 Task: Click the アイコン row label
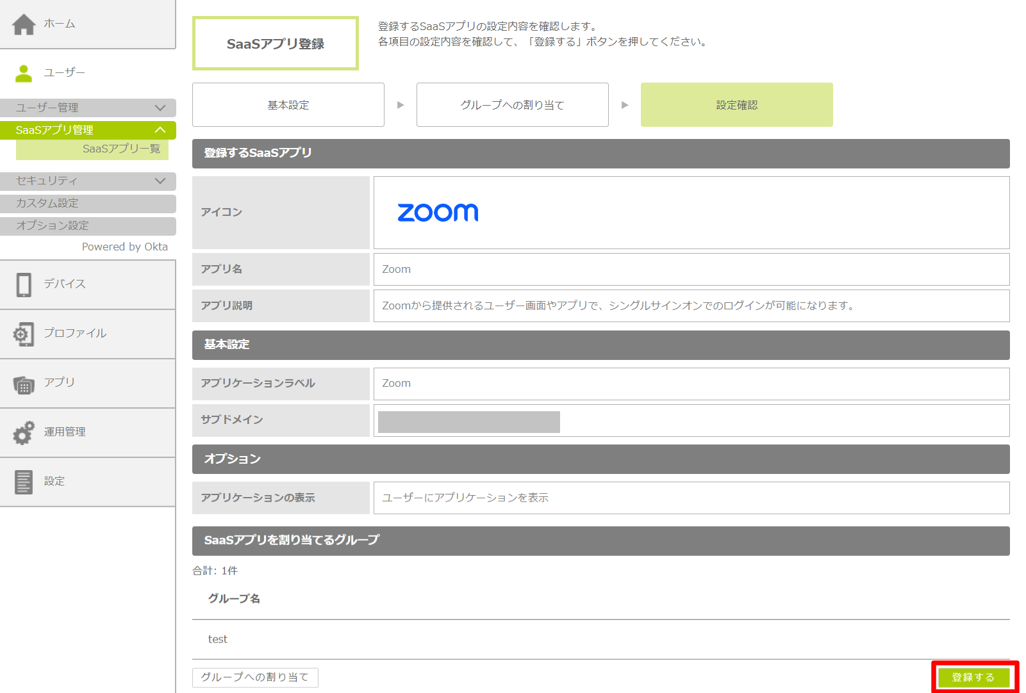pyautogui.click(x=281, y=213)
